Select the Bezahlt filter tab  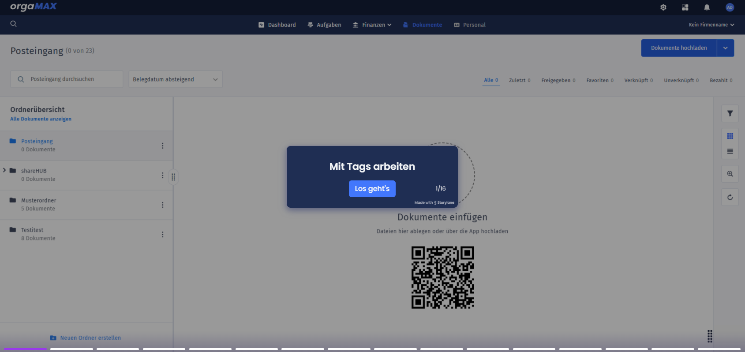721,80
